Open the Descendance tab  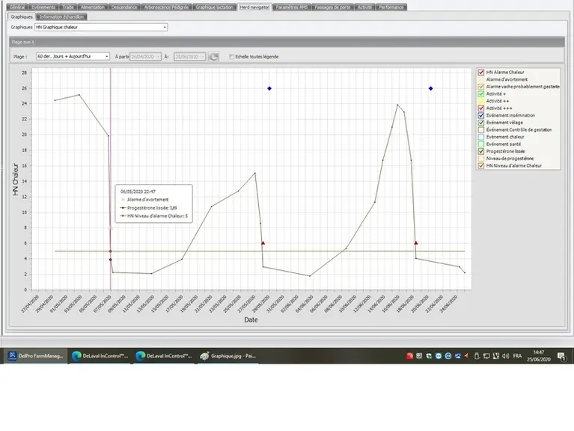pyautogui.click(x=124, y=7)
